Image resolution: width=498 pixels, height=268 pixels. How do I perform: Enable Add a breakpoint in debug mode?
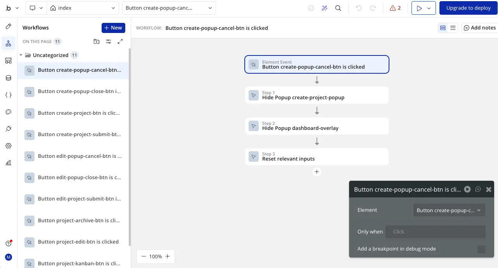point(481,249)
